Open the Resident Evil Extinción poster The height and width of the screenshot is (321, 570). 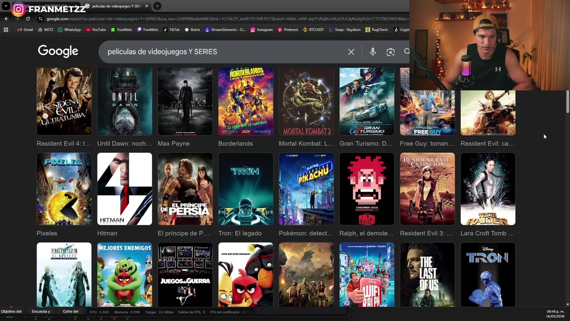tap(427, 189)
